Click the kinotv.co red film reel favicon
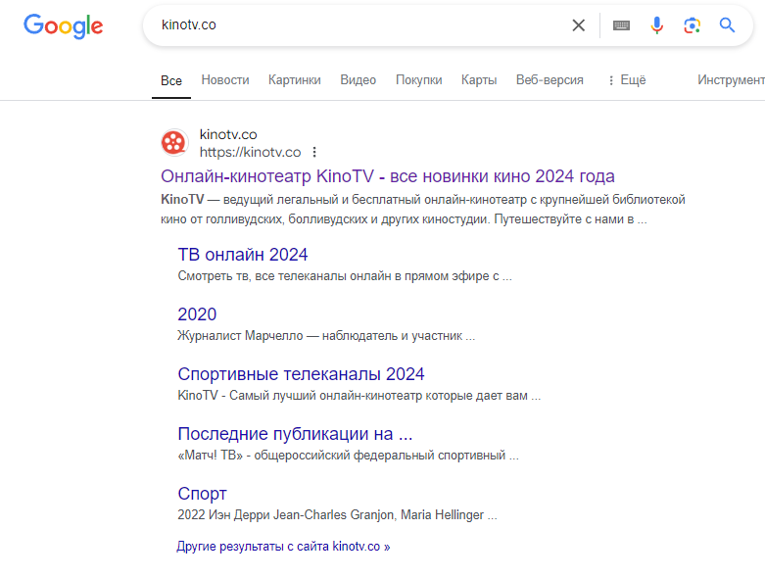 [x=174, y=143]
